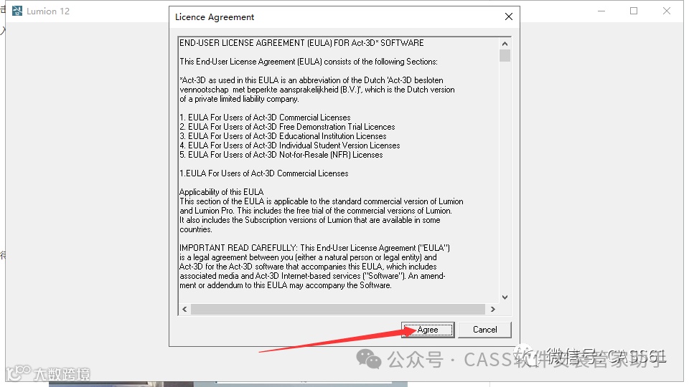Click the Agree button
This screenshot has height=387, width=689.
click(x=428, y=330)
